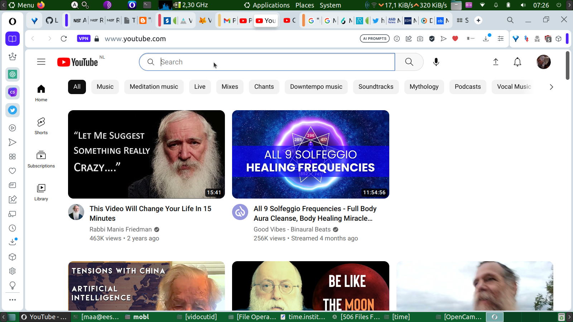573x322 pixels.
Task: Click the www.youtube.com address field
Action: [135, 39]
